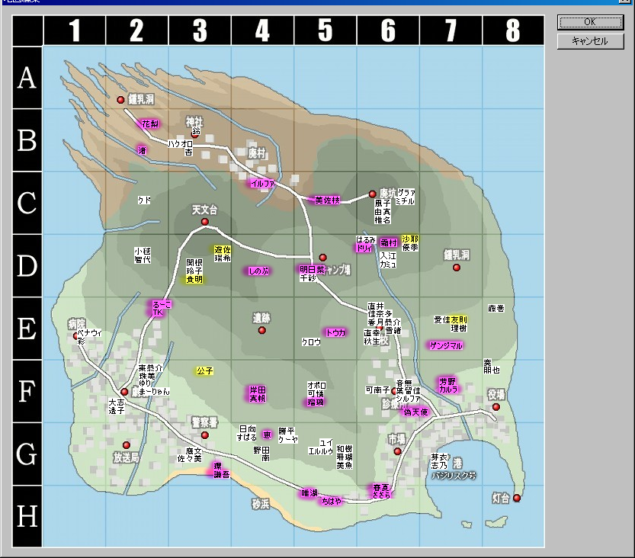Image resolution: width=635 pixels, height=558 pixels.
Task: Select the red marker below 市場
Action: [x=398, y=451]
